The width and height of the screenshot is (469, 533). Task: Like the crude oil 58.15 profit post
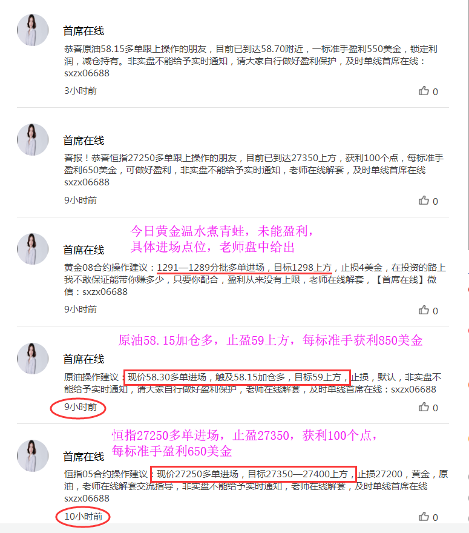click(x=424, y=91)
